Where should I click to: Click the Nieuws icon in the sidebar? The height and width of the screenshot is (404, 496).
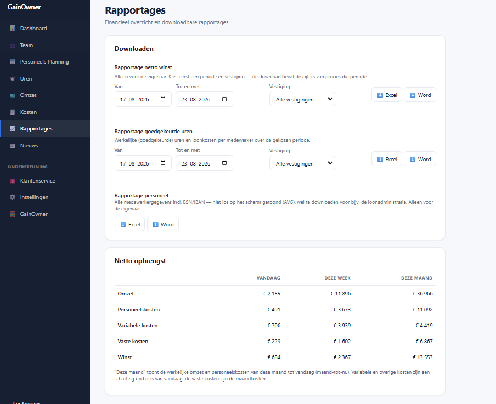point(13,146)
